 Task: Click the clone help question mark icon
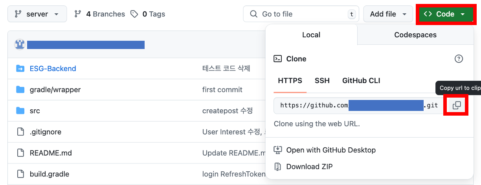click(x=459, y=59)
